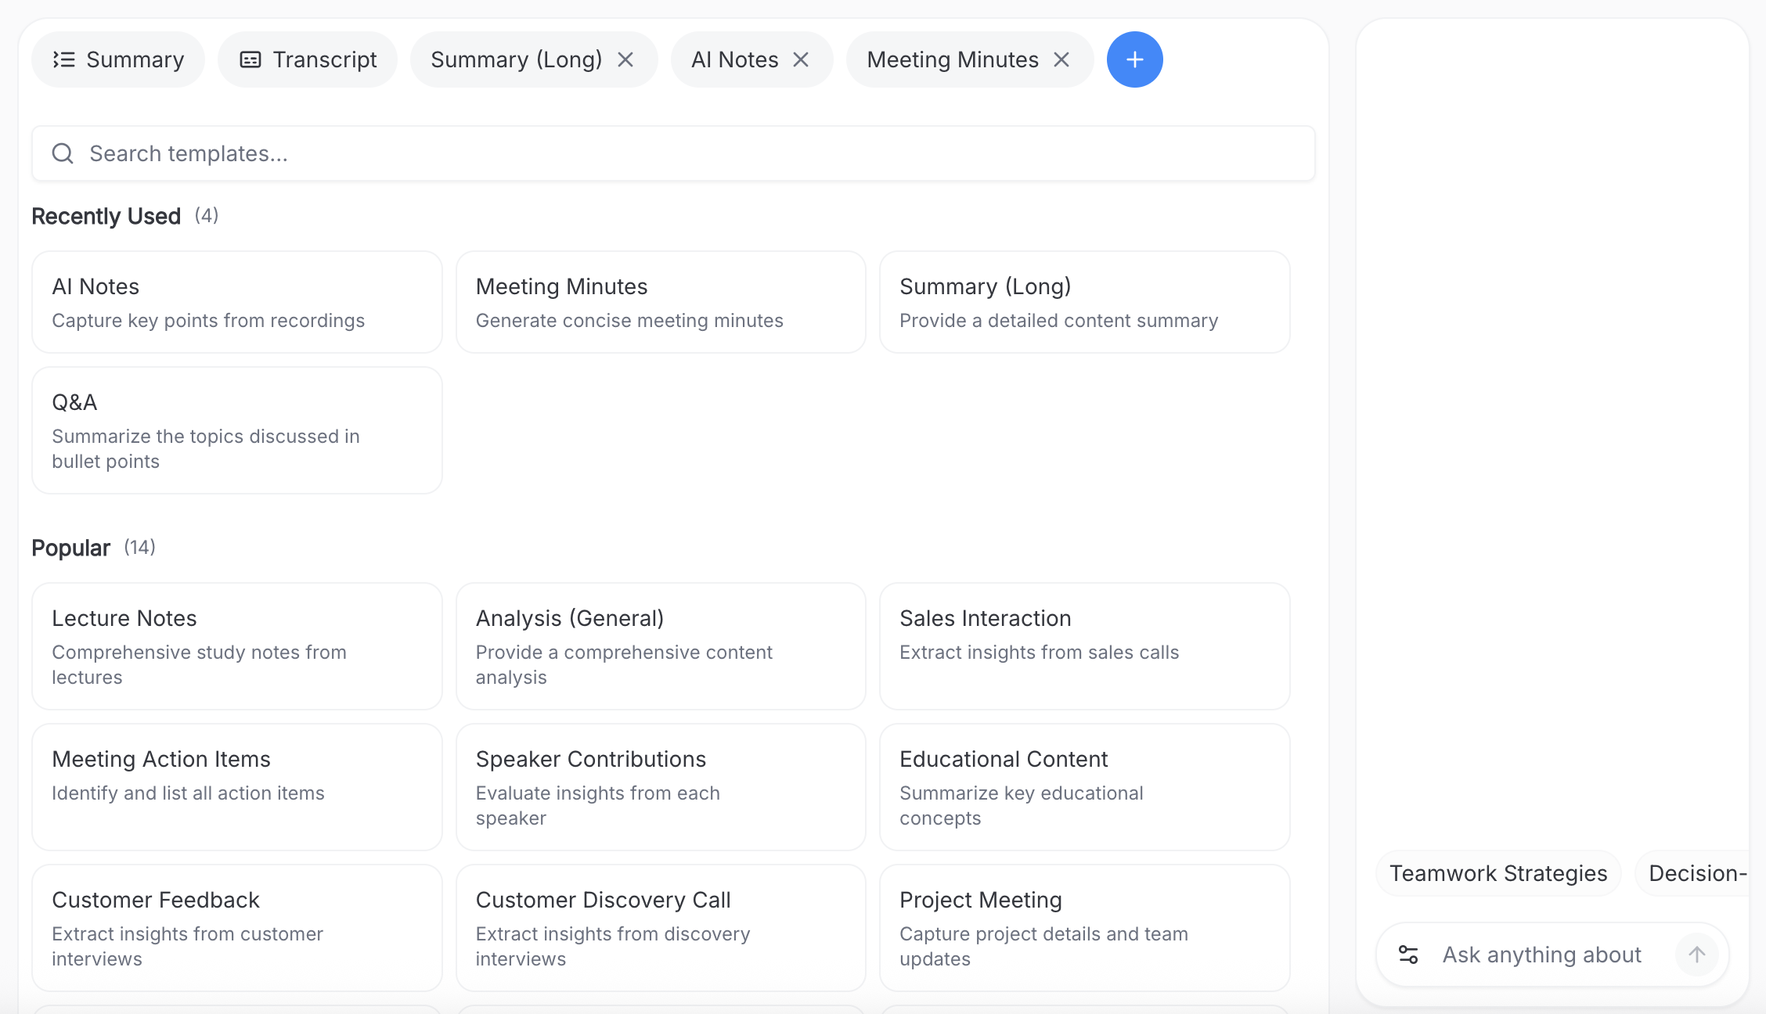This screenshot has height=1014, width=1766.
Task: Select the Teamwork Strategies suggestion chip
Action: [x=1497, y=873]
